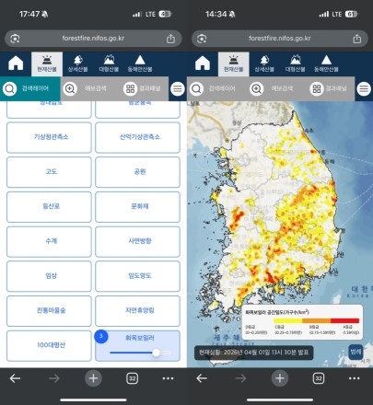Screen dimensions: 373x405
Task: Select the 전통마을숲 layer button
Action: (x=49, y=310)
